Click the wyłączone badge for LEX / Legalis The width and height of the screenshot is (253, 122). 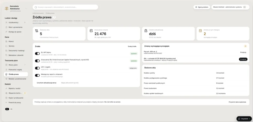click(x=133, y=68)
